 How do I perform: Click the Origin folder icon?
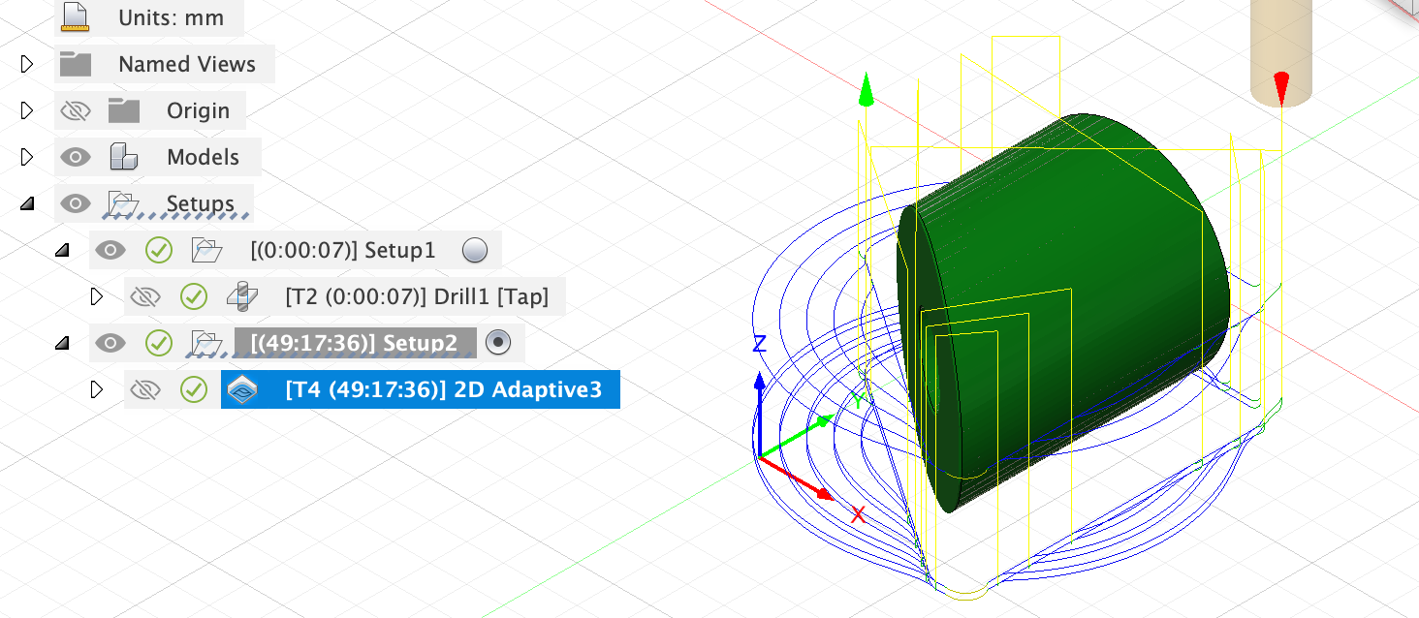124,109
